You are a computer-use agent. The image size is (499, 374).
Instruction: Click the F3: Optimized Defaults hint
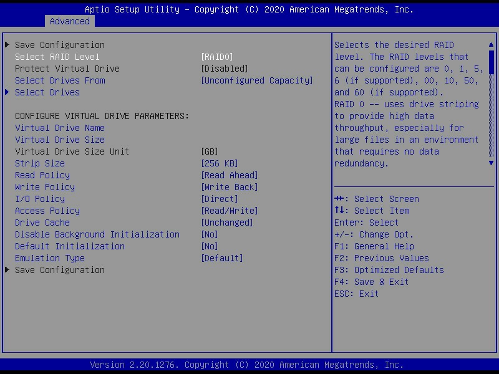pyautogui.click(x=389, y=270)
